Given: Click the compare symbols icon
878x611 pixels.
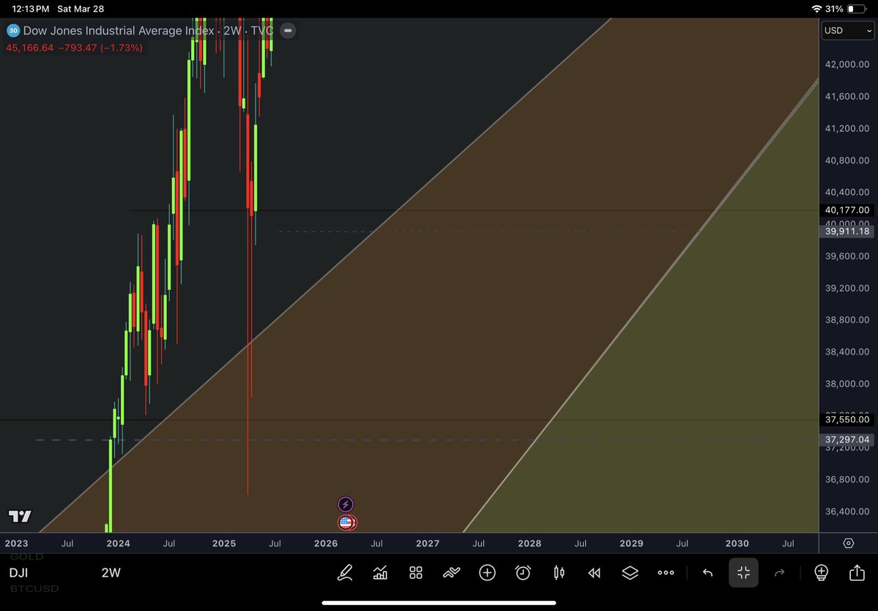Looking at the screenshot, I should (x=451, y=572).
